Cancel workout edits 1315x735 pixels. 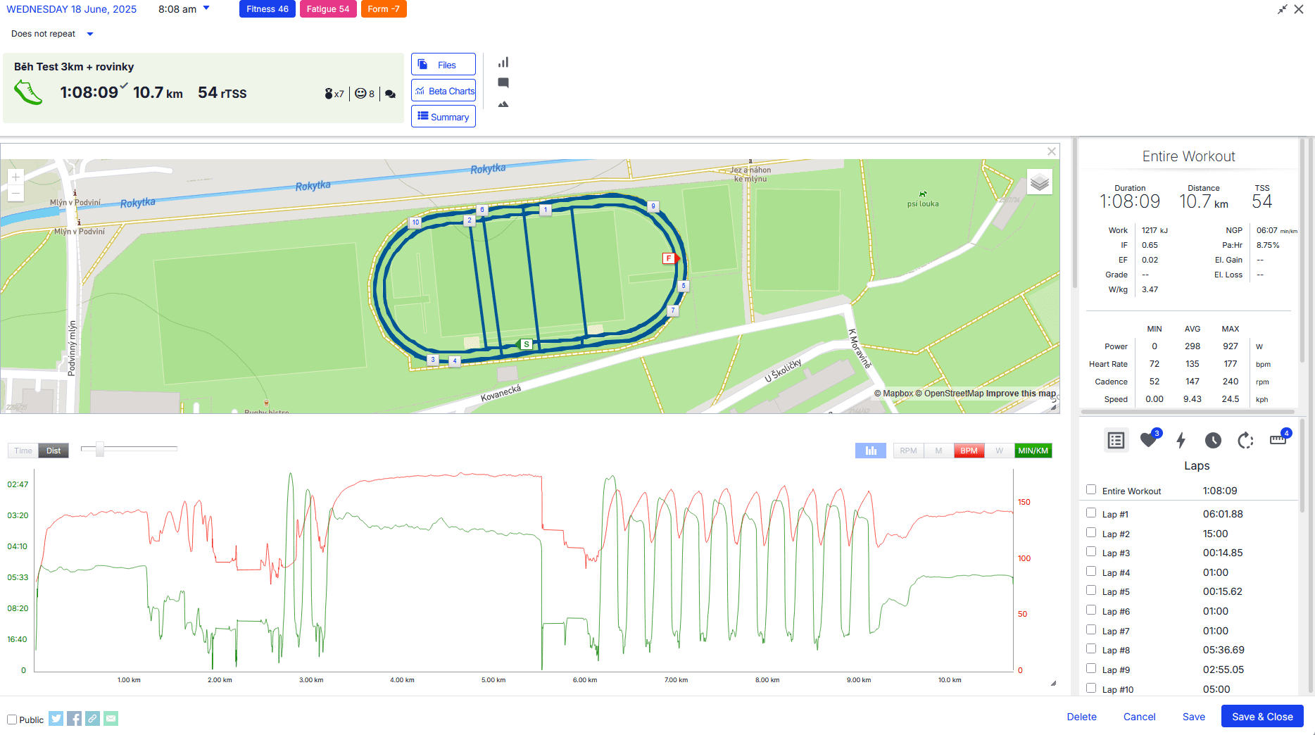(x=1139, y=717)
